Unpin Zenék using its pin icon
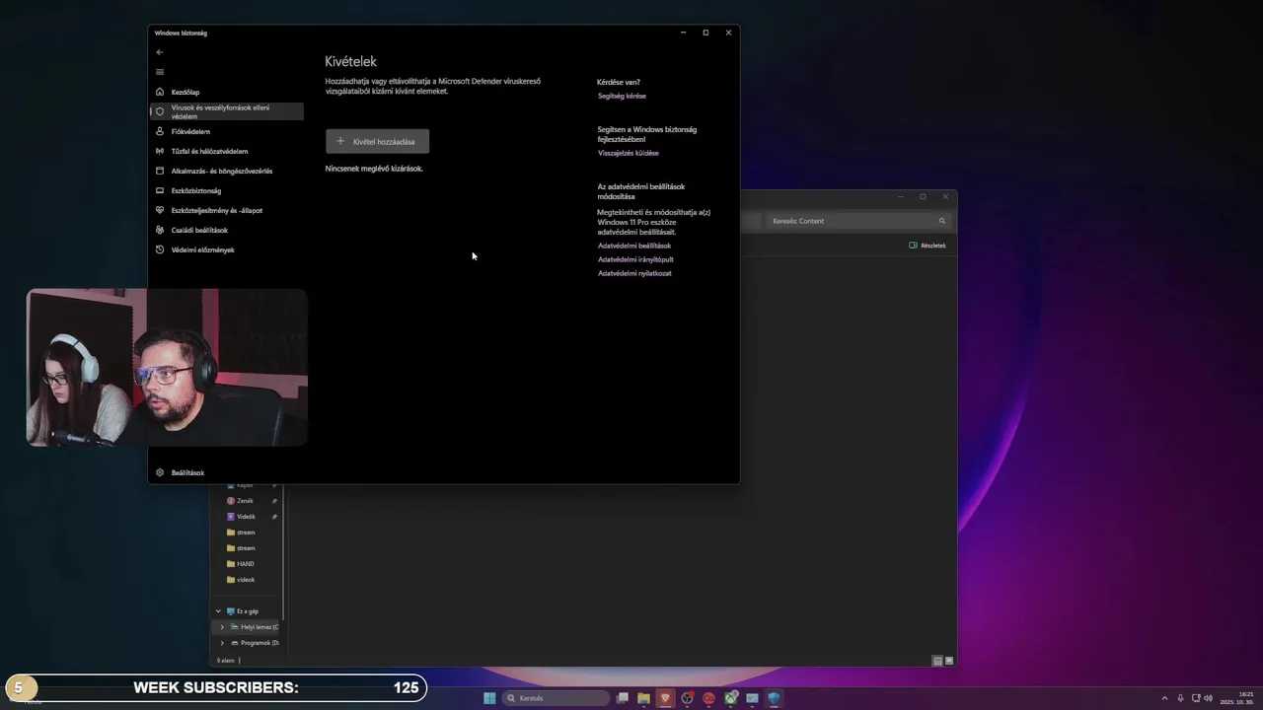Screen dimensions: 1263x710 [x=274, y=501]
